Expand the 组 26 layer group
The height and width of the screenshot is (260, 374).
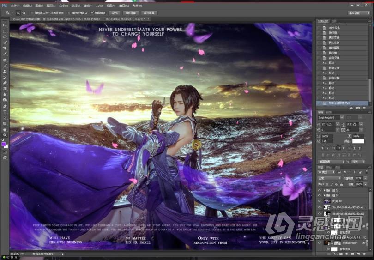[x=325, y=195]
